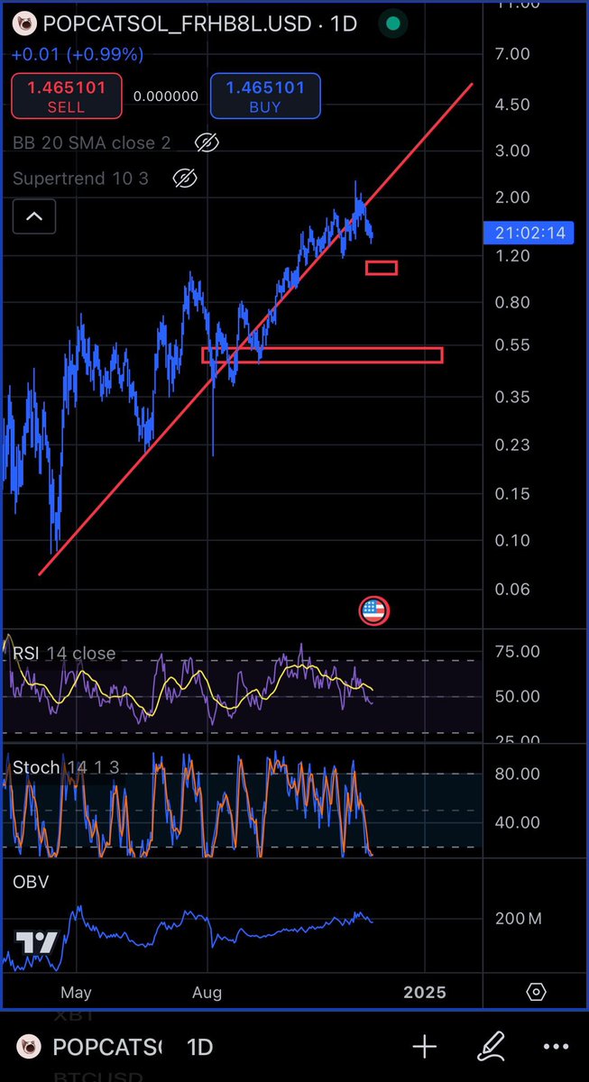The height and width of the screenshot is (1082, 589).
Task: Click the 2025 label on the time axis
Action: [x=424, y=992]
